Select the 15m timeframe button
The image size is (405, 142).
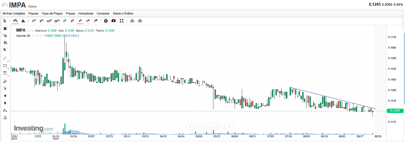pos(49,21)
